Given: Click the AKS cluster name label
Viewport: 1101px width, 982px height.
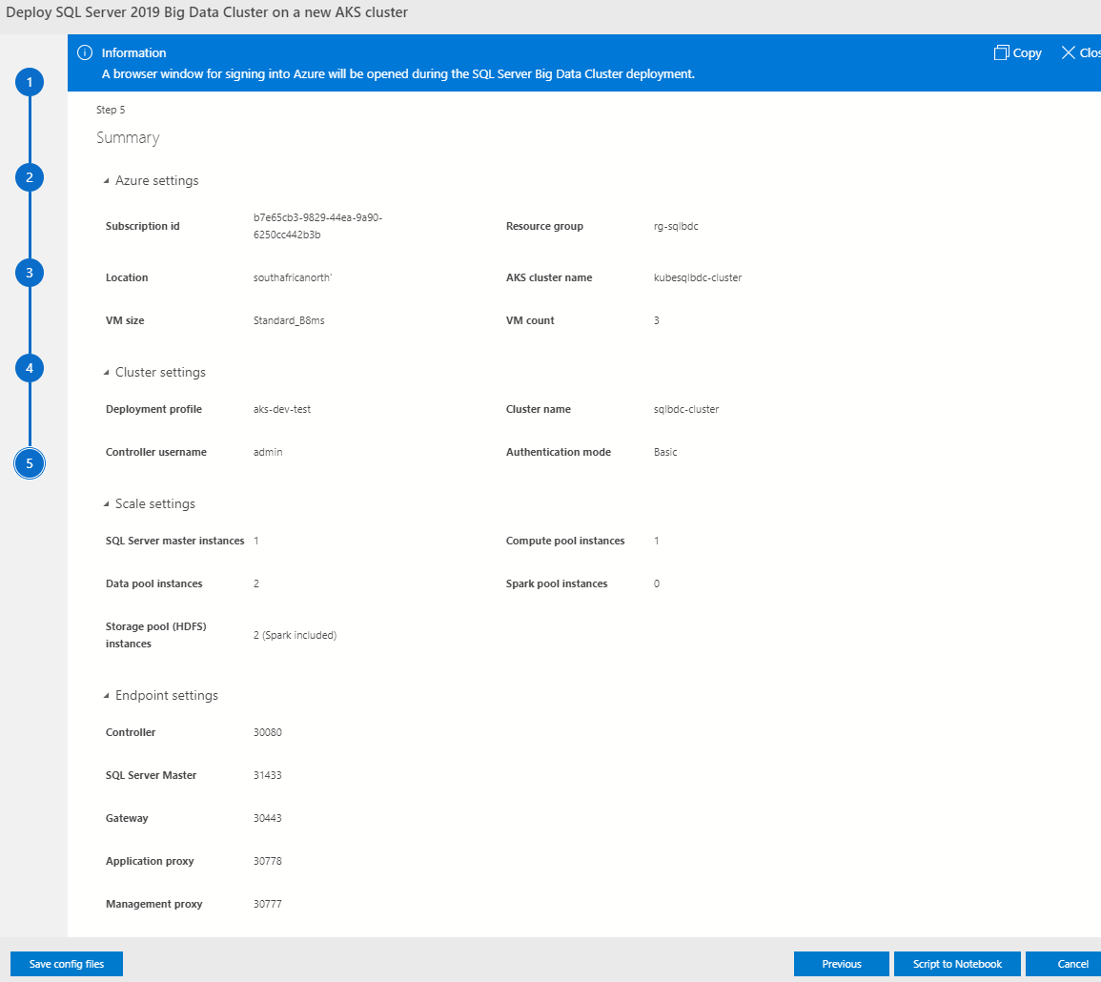Looking at the screenshot, I should tap(549, 277).
